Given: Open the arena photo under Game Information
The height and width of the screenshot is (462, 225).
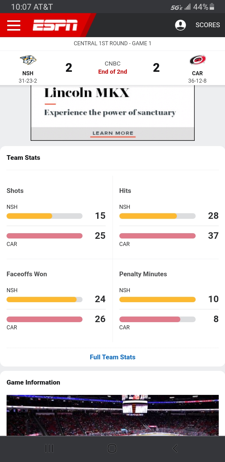Looking at the screenshot, I should [x=112, y=415].
